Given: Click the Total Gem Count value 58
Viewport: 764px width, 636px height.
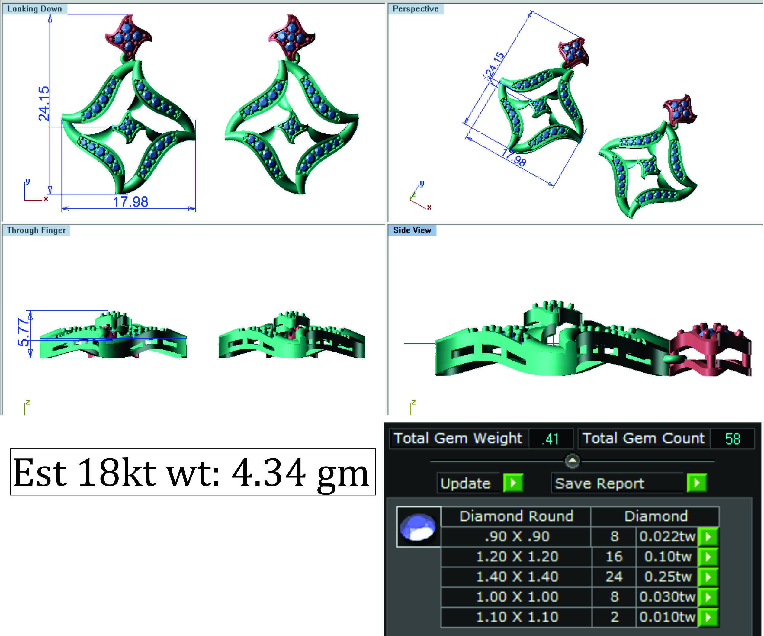Looking at the screenshot, I should coord(732,439).
